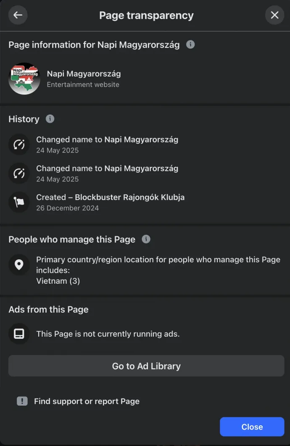Click the blue Close button
Viewport: 290px width, 446px height.
(252, 426)
